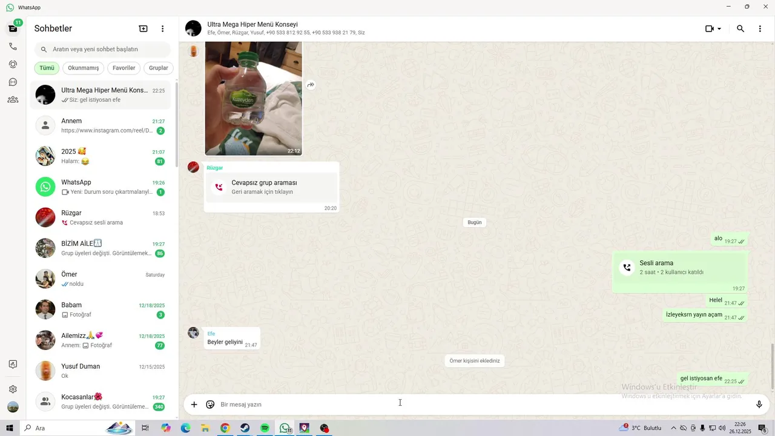
Task: Start a new chat with compose icon
Action: point(143,28)
